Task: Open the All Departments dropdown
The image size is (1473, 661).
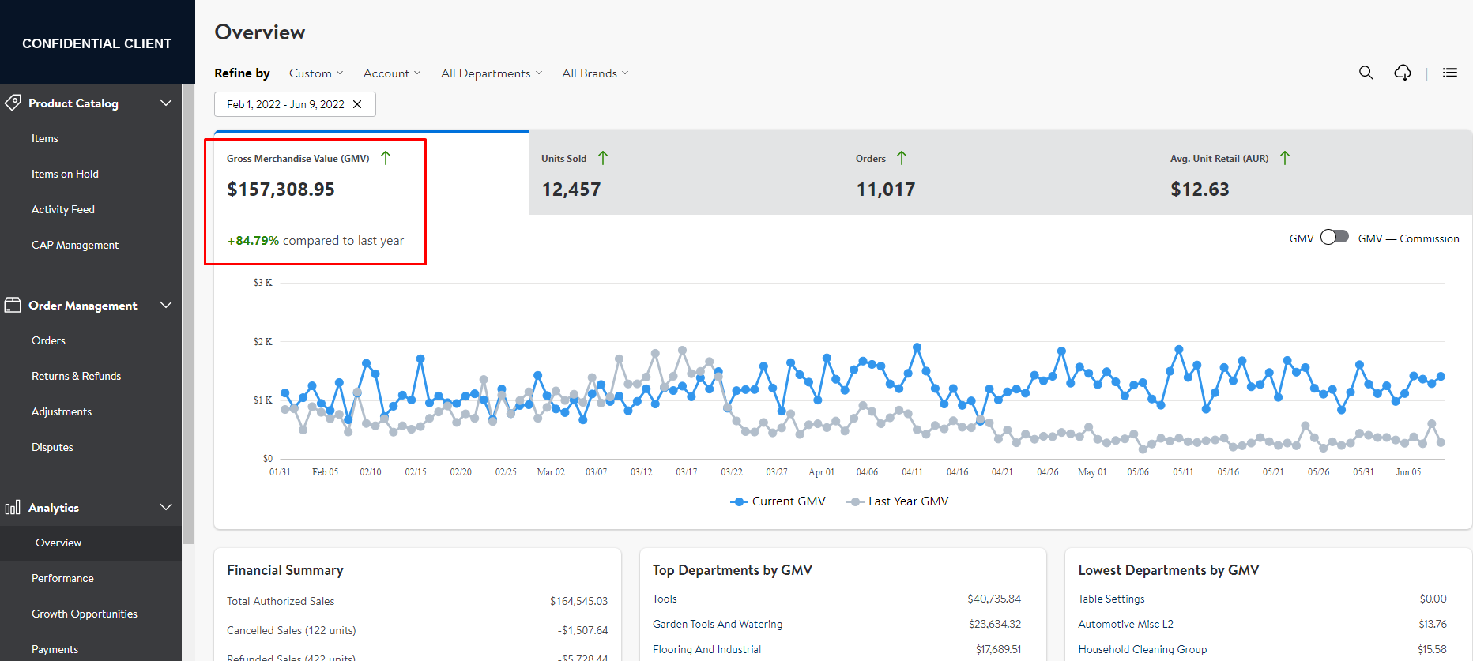Action: click(x=492, y=73)
